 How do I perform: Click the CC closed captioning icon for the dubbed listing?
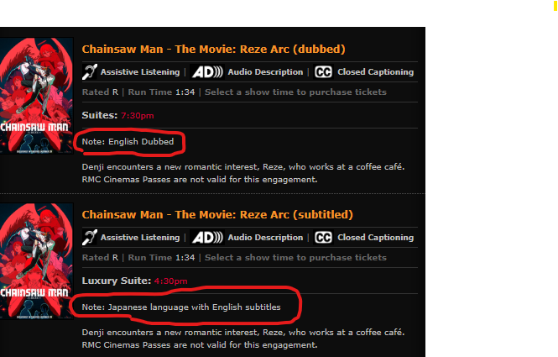(323, 72)
